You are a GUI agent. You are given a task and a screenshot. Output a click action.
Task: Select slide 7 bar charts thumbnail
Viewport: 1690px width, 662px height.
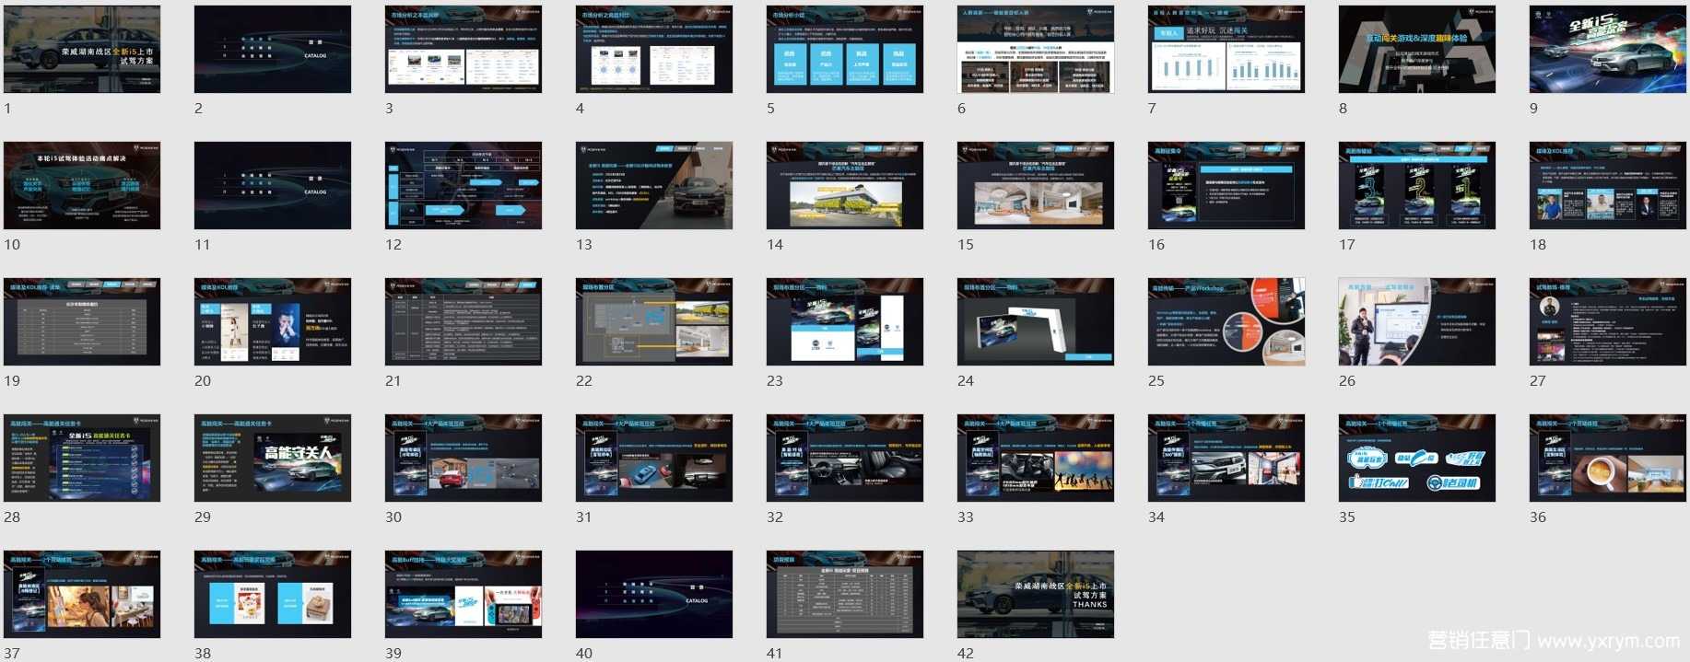point(1226,49)
